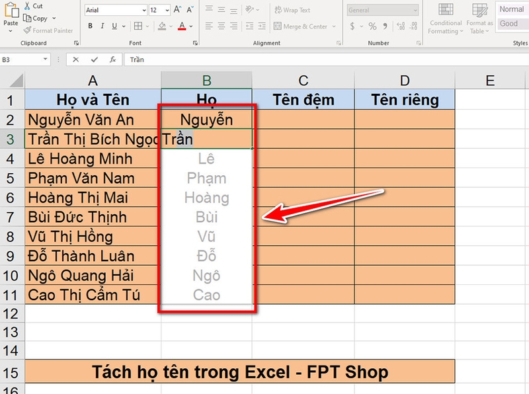Select row 5 header
The image size is (529, 394).
[11, 178]
